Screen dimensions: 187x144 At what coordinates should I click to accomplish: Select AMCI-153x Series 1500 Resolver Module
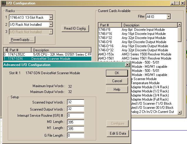tap(138, 54)
